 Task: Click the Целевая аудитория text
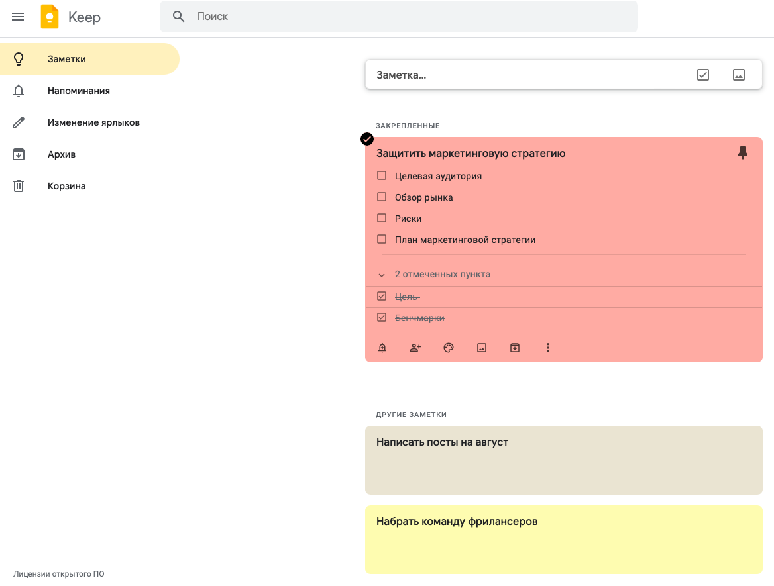click(x=438, y=177)
